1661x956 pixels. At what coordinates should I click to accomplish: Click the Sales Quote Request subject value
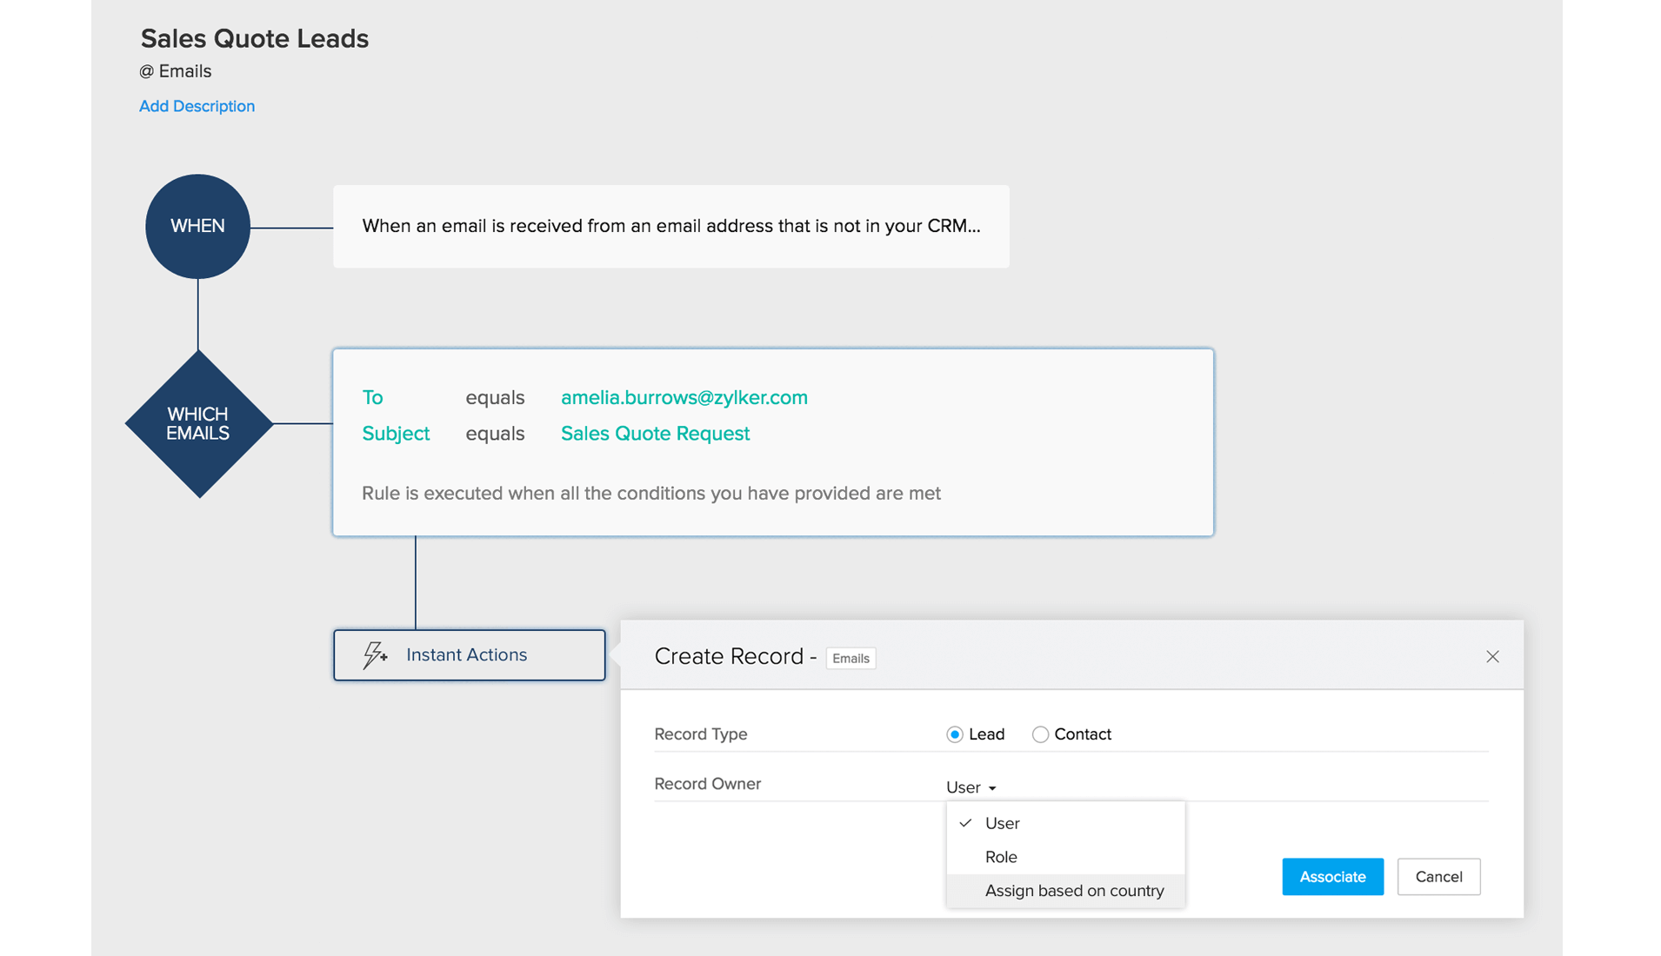coord(655,434)
